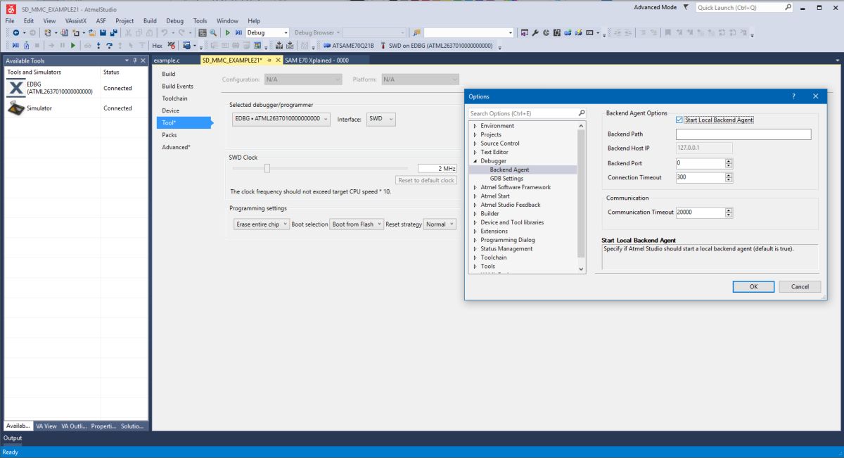
Task: Open the VAssistX menu
Action: click(76, 21)
